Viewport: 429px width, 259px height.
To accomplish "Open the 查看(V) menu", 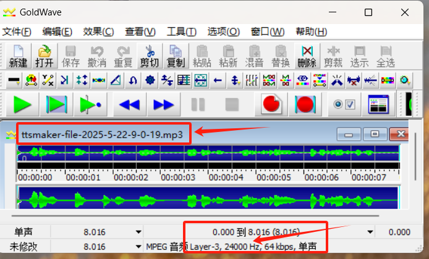I will point(140,31).
